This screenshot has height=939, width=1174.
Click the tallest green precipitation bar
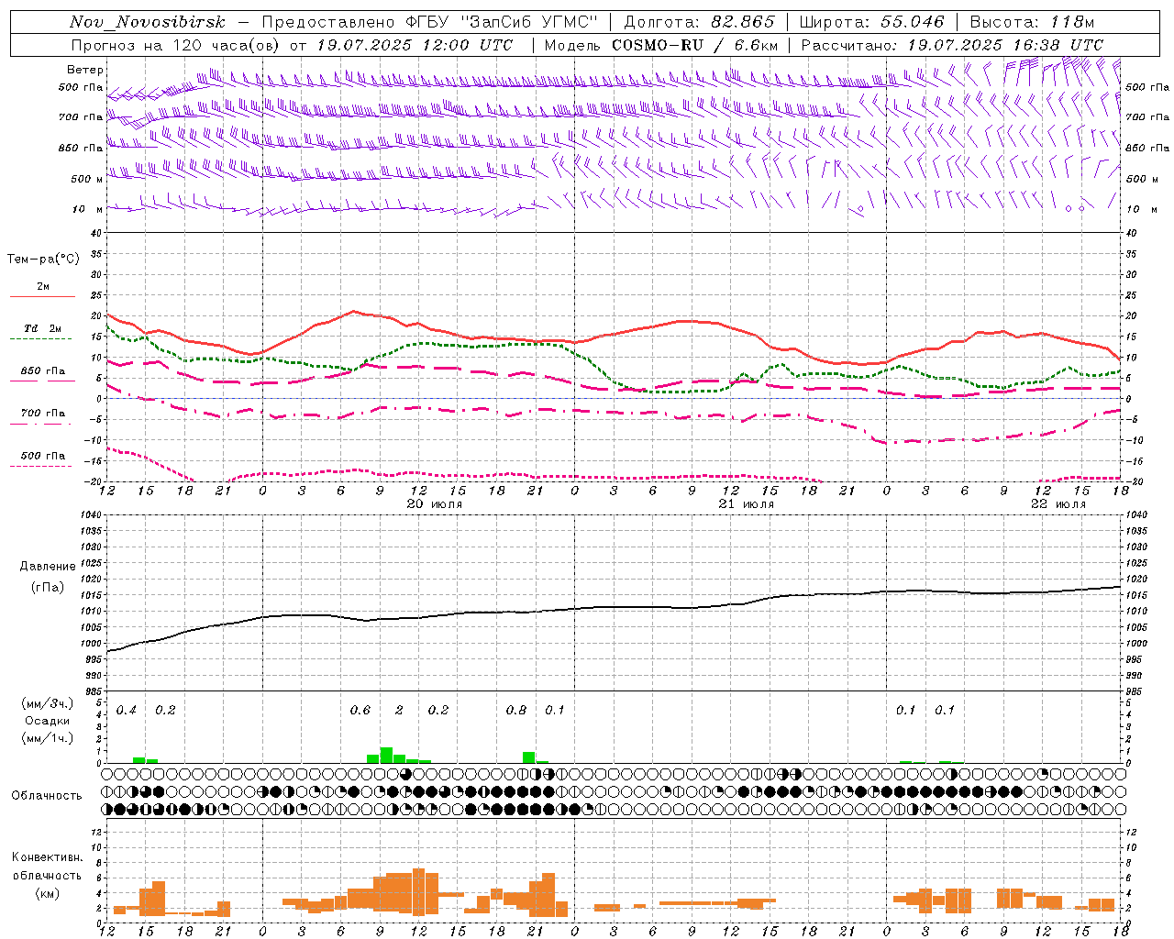(386, 755)
